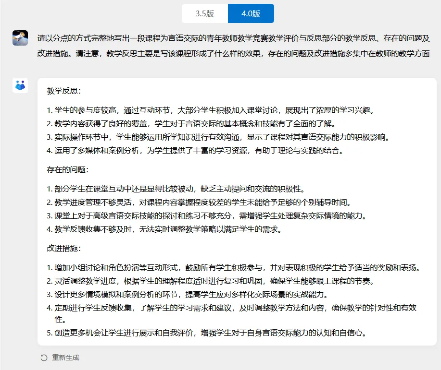441x370 pixels.
Task: Click the user avatar beside the prompt
Action: pyautogui.click(x=20, y=38)
